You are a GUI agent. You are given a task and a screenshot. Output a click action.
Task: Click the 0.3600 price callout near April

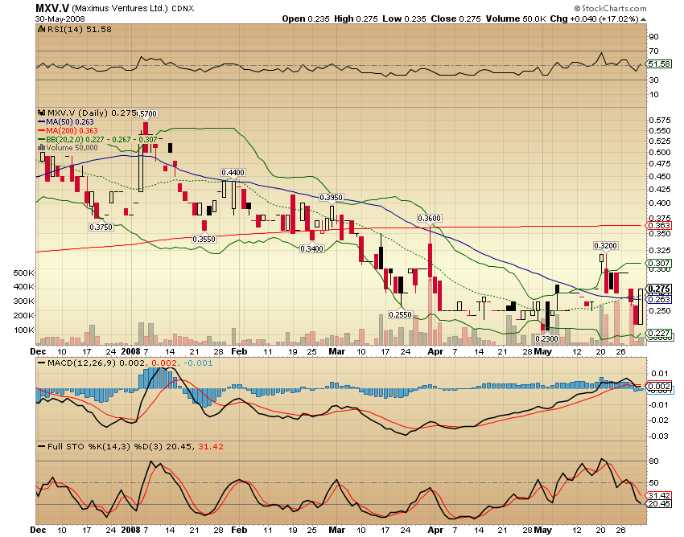pyautogui.click(x=430, y=219)
